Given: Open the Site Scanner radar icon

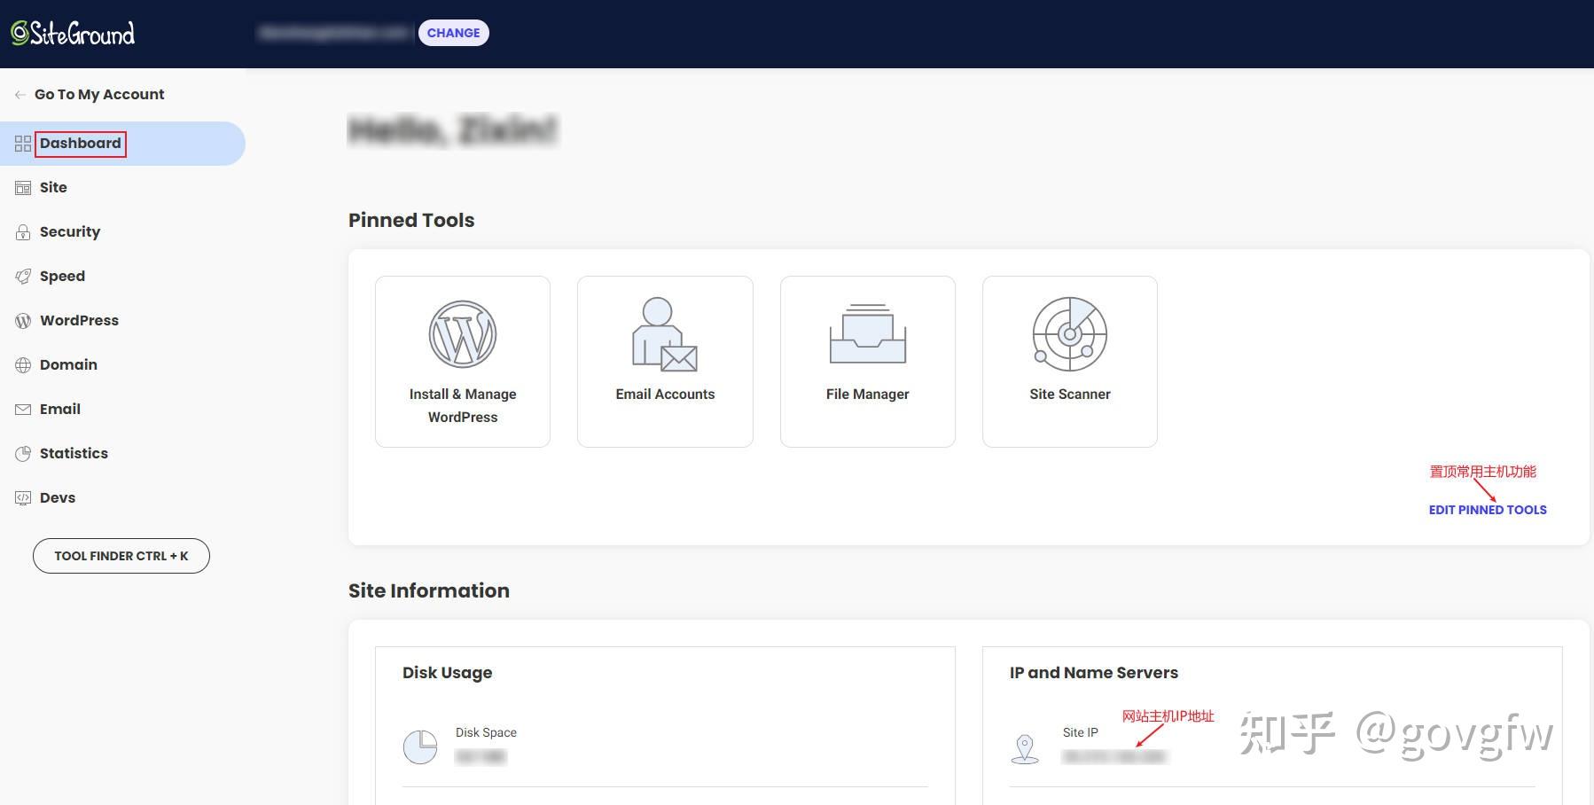Looking at the screenshot, I should 1069,335.
